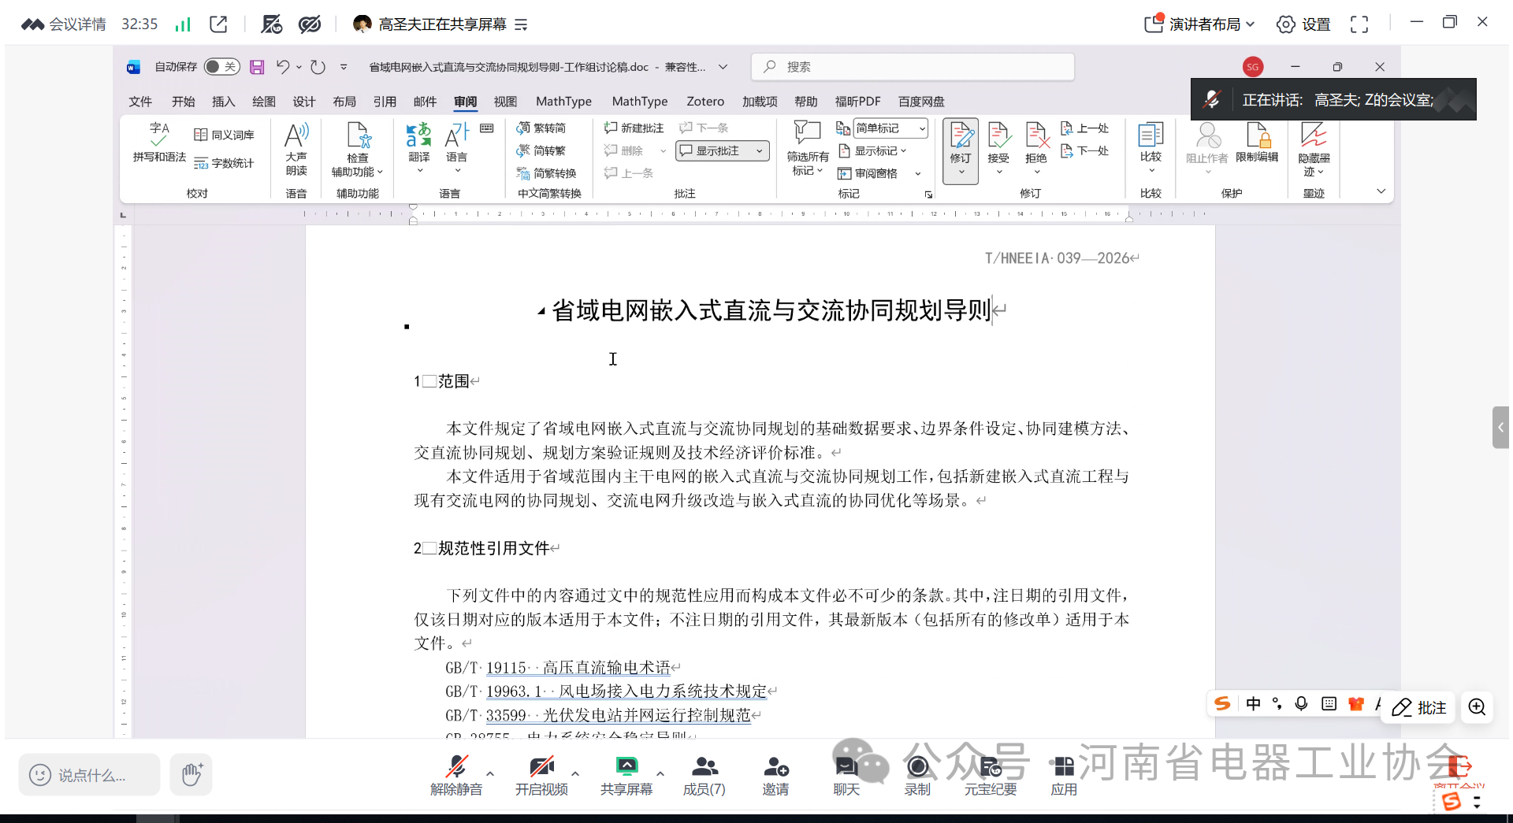Click the Save icon in Word title bar
1513x823 pixels.
point(257,67)
